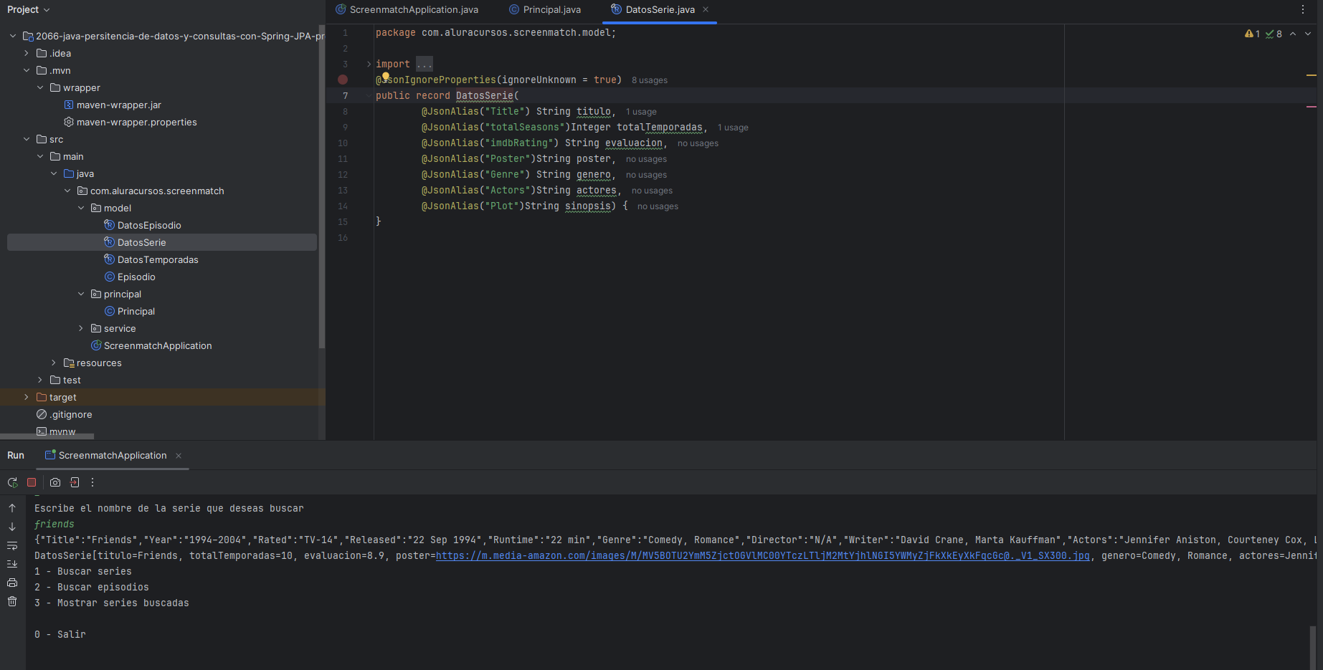Screen dimensions: 1323x670
Task: Close the DatosSerie.java tab
Action: tap(706, 9)
